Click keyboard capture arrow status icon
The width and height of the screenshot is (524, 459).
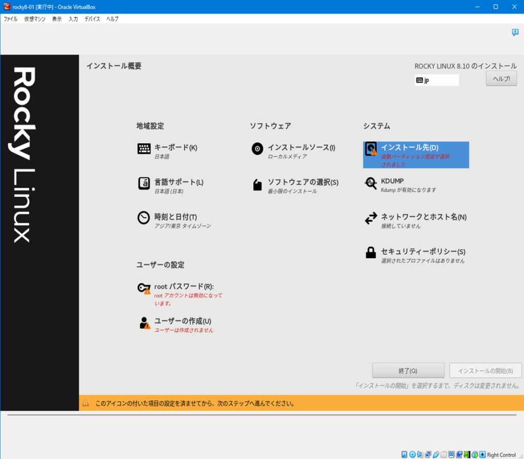click(x=482, y=454)
